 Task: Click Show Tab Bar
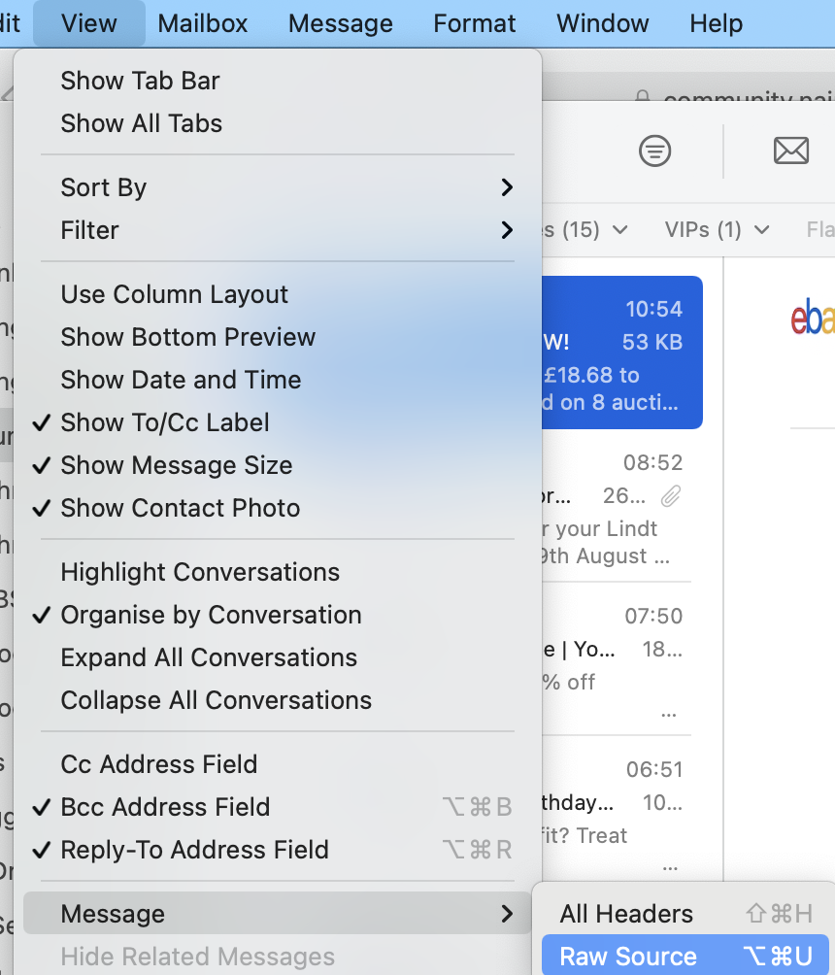(x=141, y=81)
